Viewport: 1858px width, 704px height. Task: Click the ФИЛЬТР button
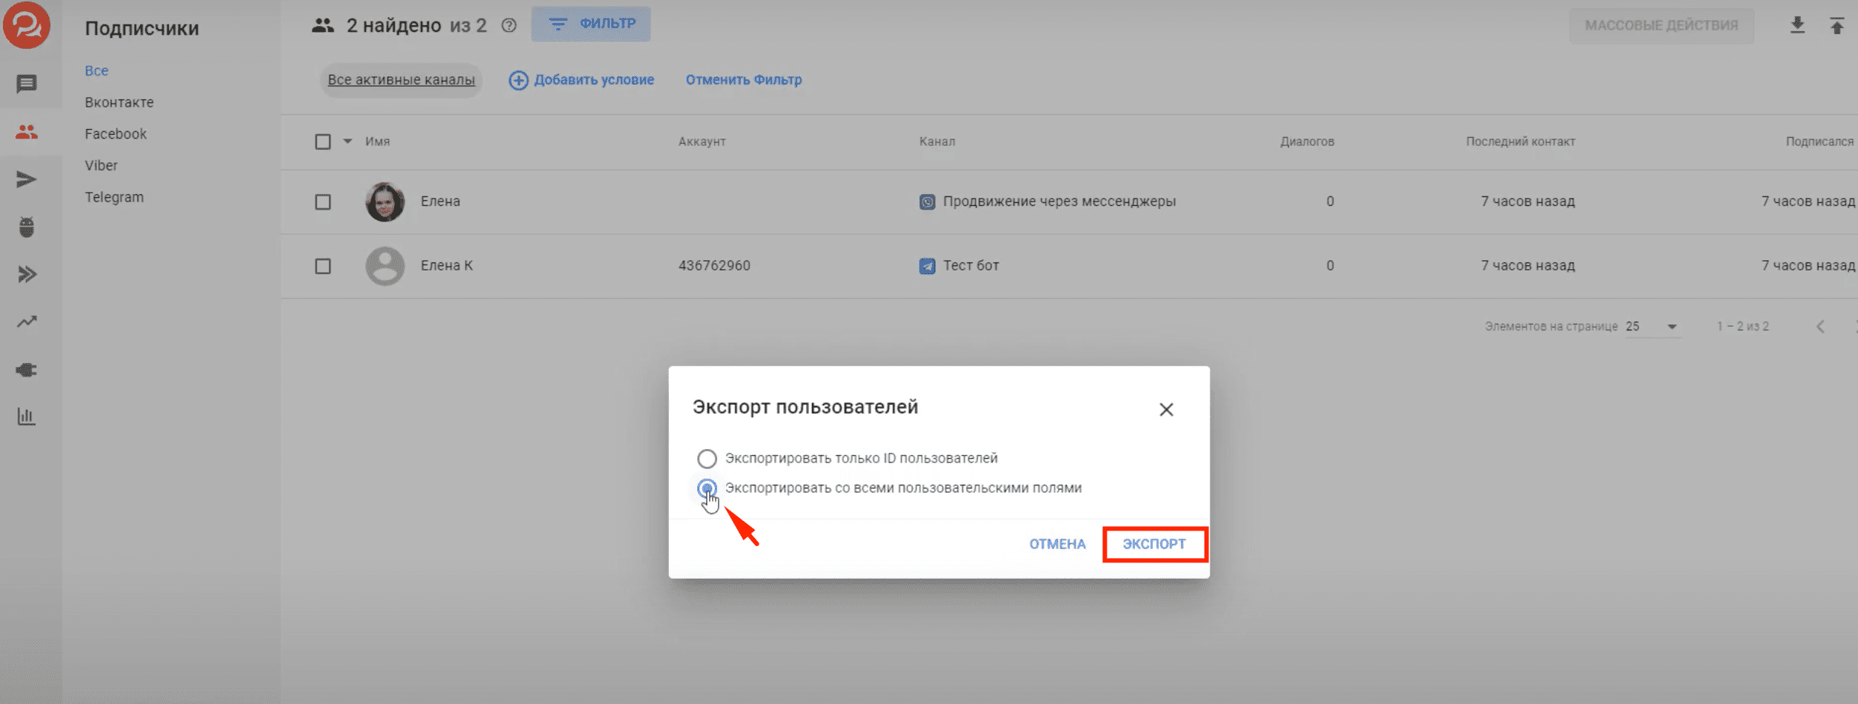tap(591, 24)
